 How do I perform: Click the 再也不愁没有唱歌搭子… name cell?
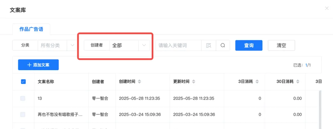pos(60,115)
